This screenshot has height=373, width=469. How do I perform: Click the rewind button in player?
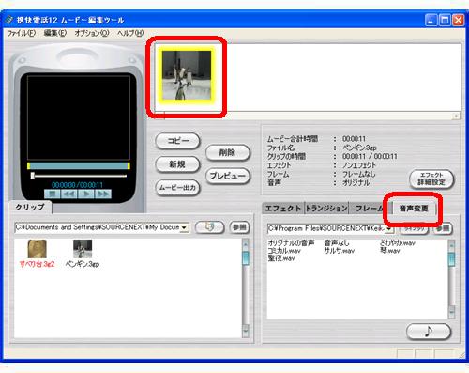69,194
